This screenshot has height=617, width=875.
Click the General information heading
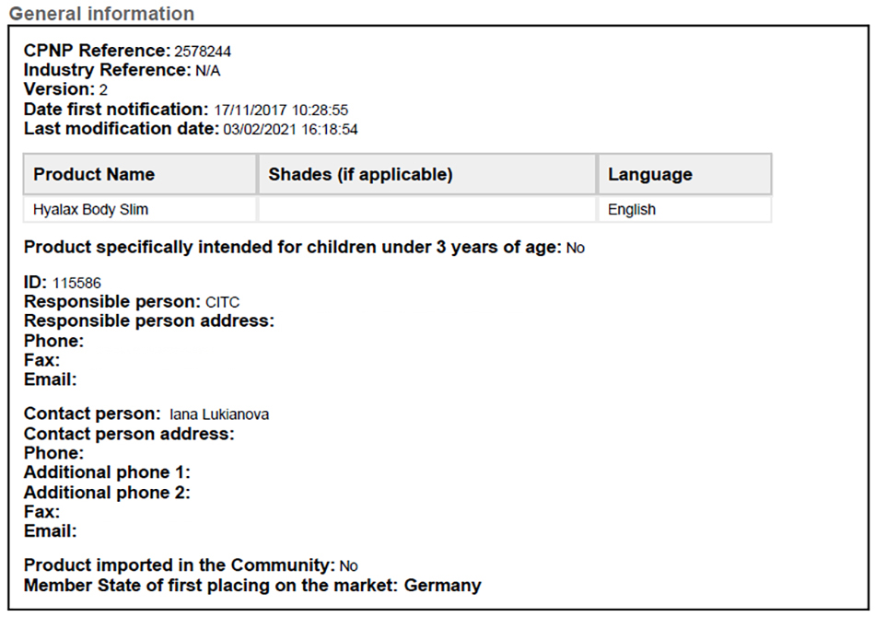coord(101,14)
